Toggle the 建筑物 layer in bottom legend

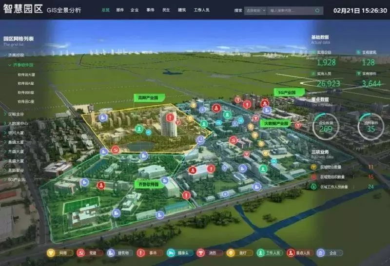point(120,253)
